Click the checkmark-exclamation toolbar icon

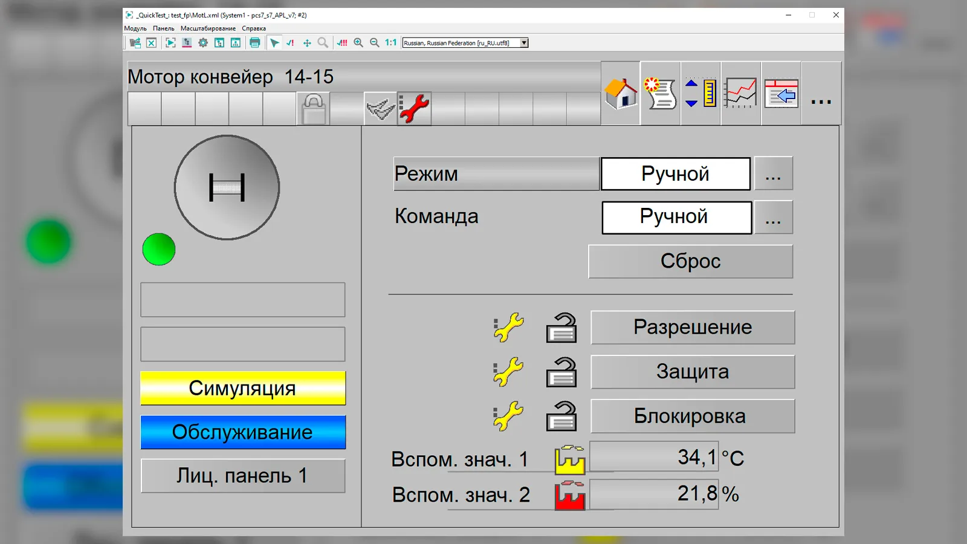(x=290, y=43)
